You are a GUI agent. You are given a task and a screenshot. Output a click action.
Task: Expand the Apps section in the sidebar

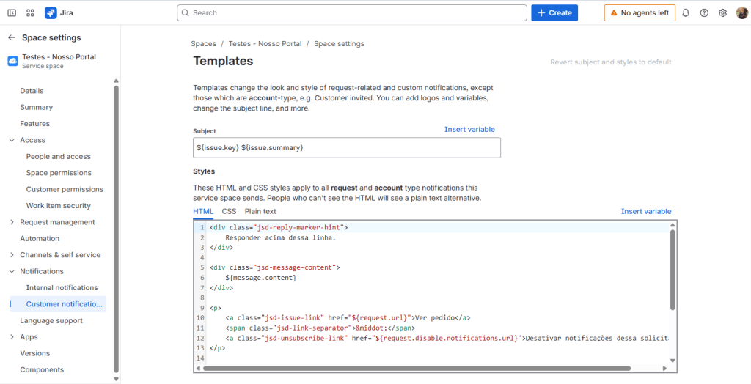[12, 337]
